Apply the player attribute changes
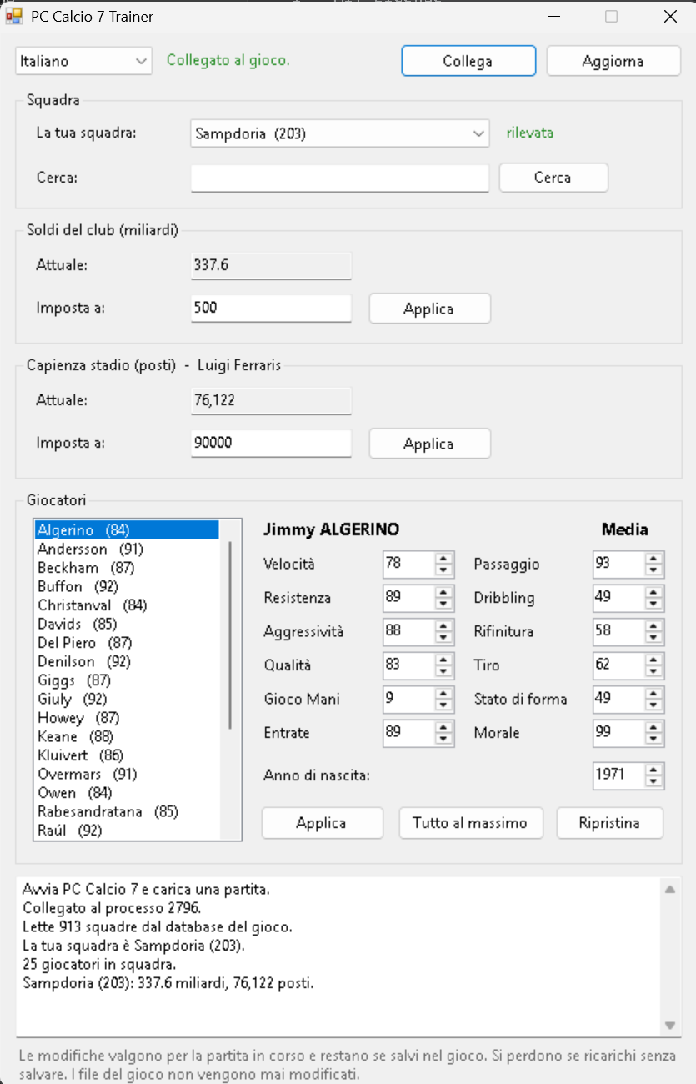 pos(322,823)
